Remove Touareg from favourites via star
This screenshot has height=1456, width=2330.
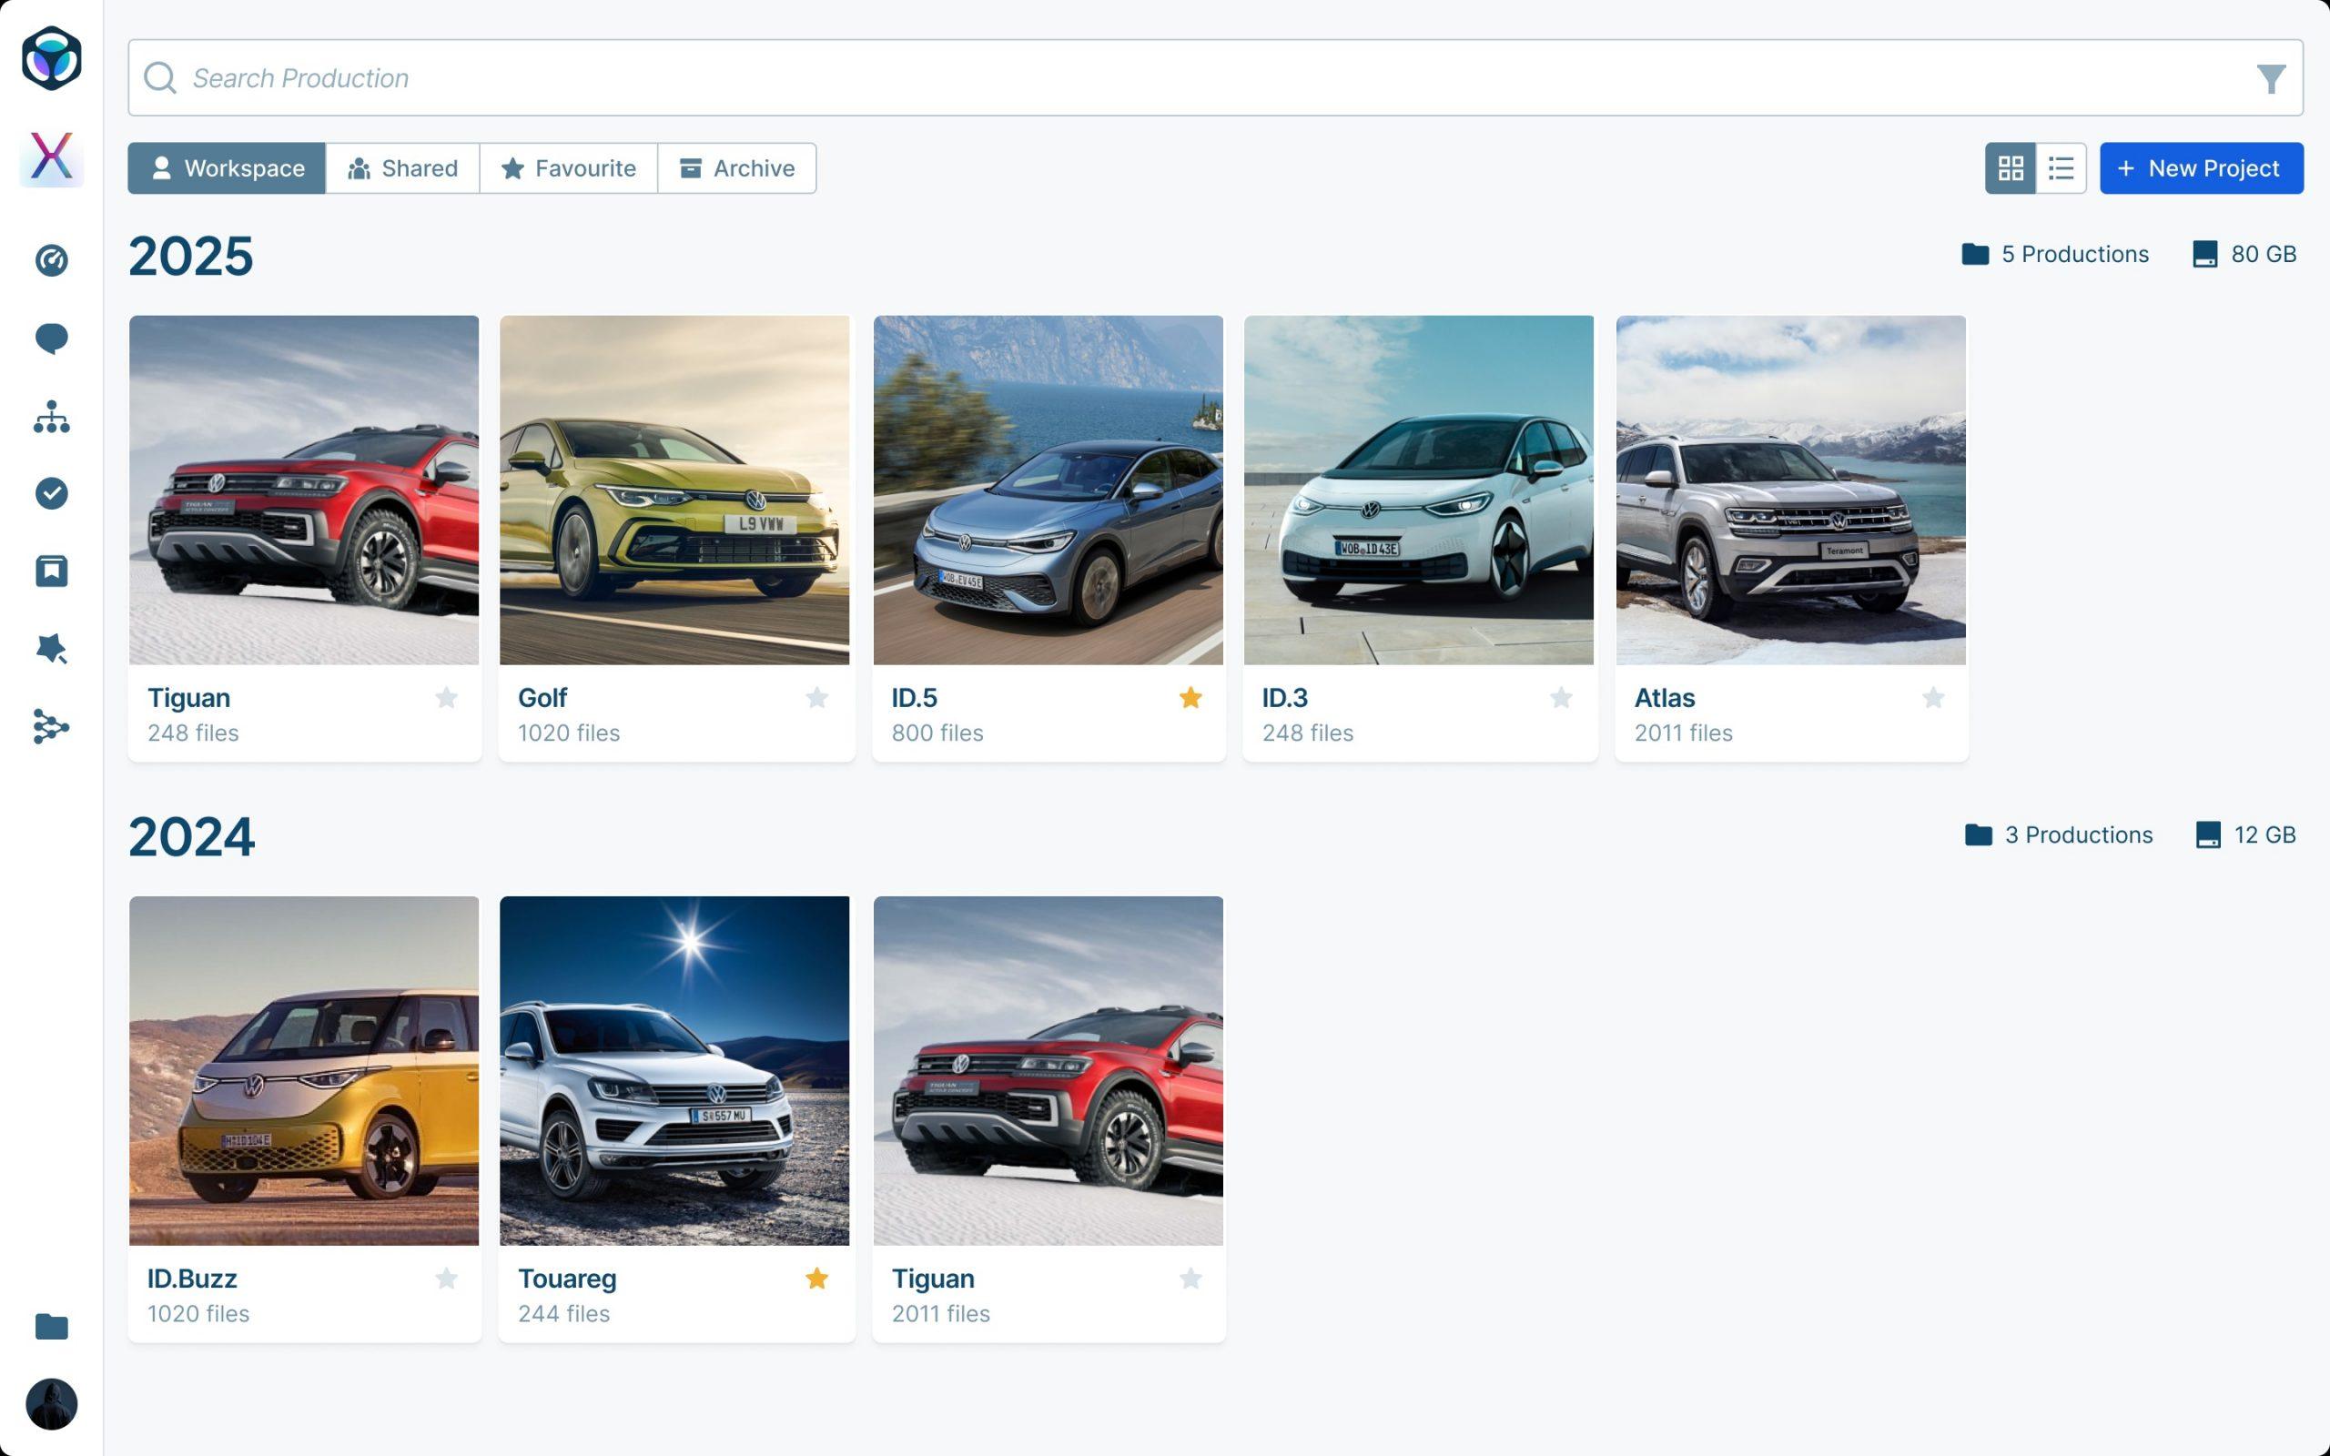(x=816, y=1278)
